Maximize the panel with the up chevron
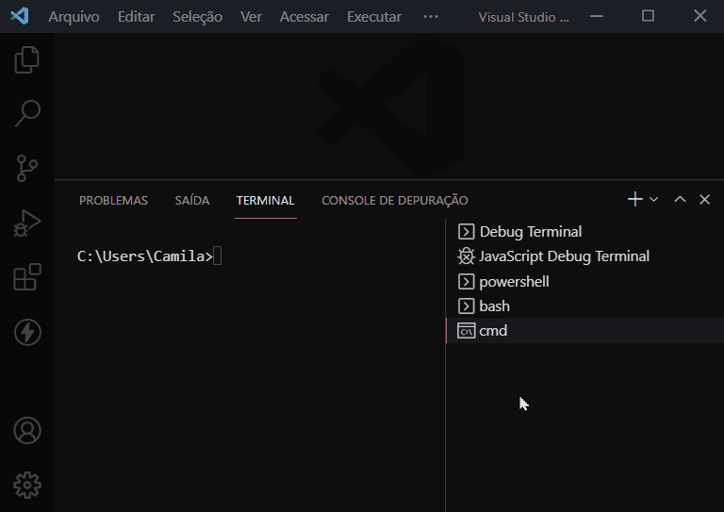This screenshot has height=512, width=724. point(680,200)
